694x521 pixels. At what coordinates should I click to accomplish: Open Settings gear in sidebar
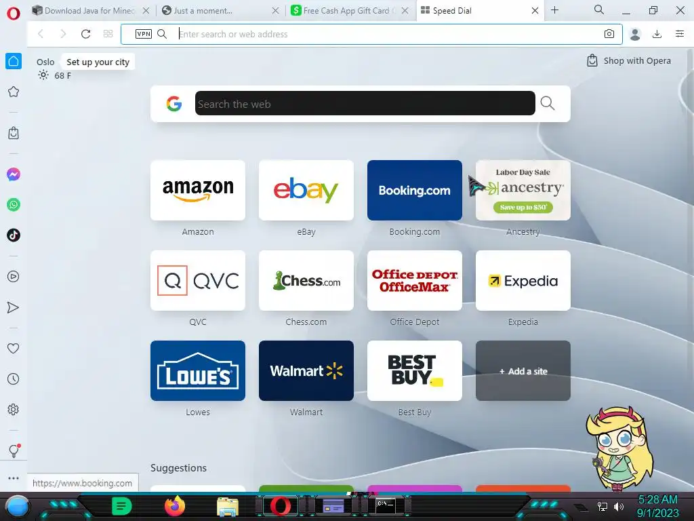point(14,409)
